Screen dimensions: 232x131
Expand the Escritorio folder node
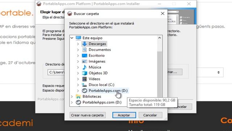tap(78, 56)
